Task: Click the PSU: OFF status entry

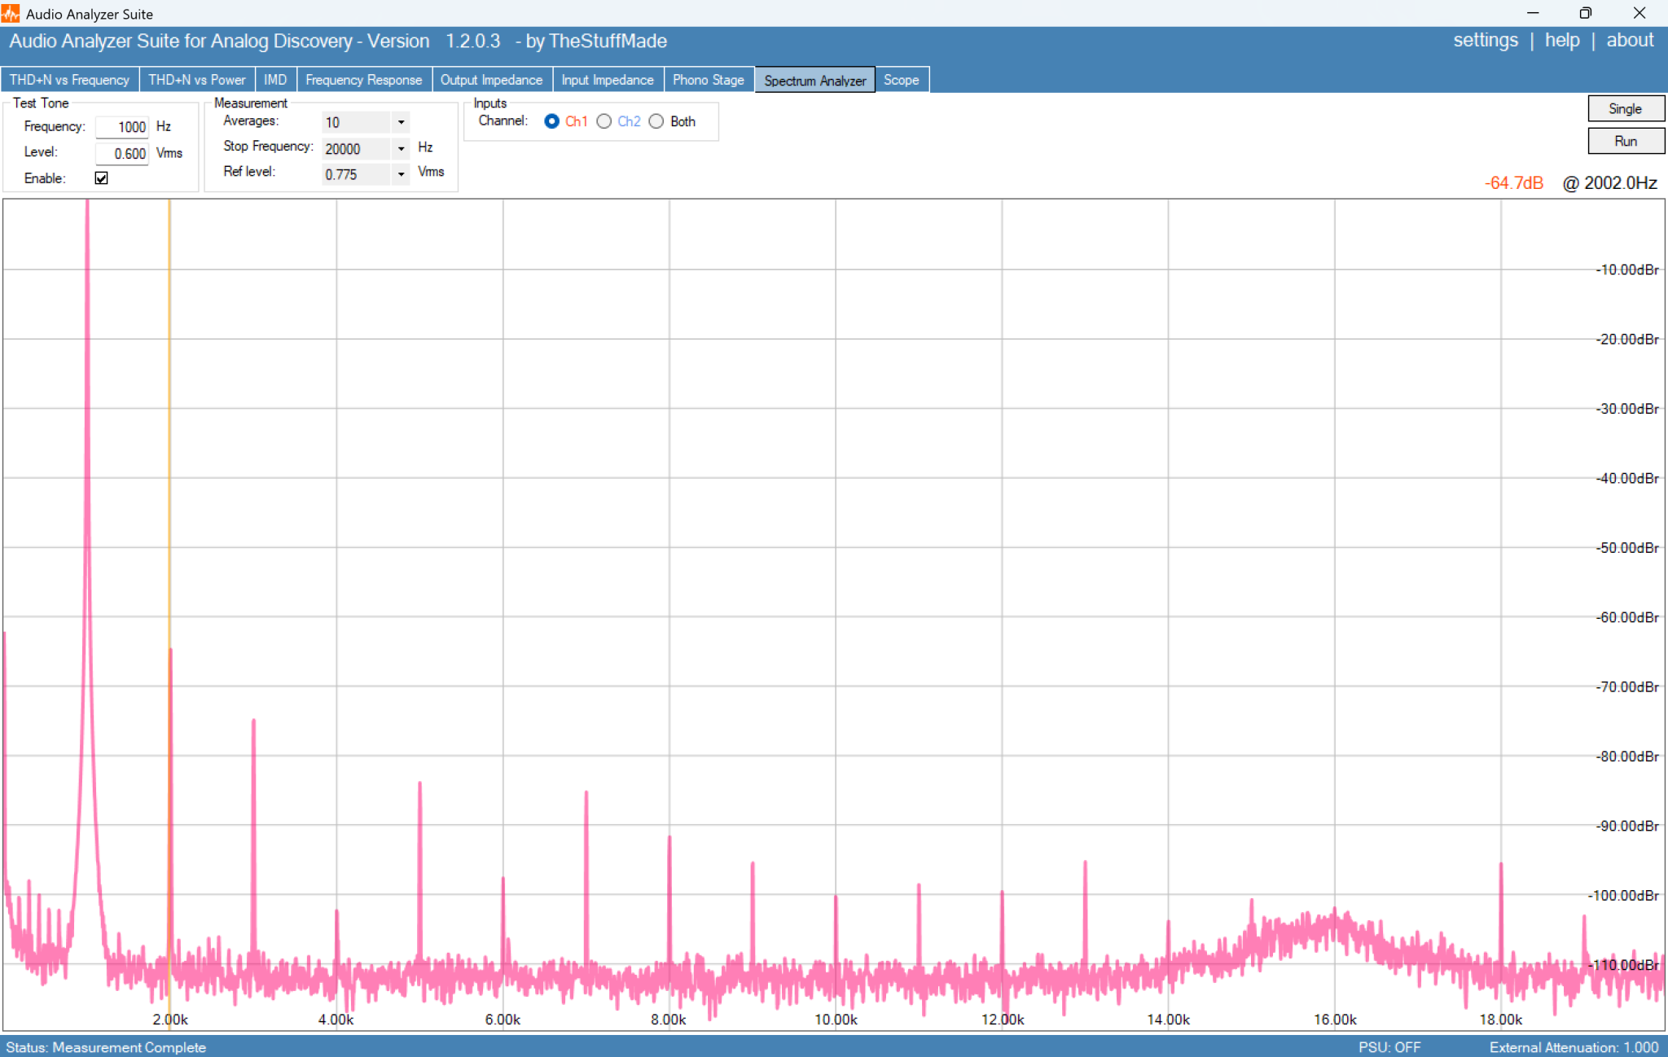Action: pos(1389,1047)
